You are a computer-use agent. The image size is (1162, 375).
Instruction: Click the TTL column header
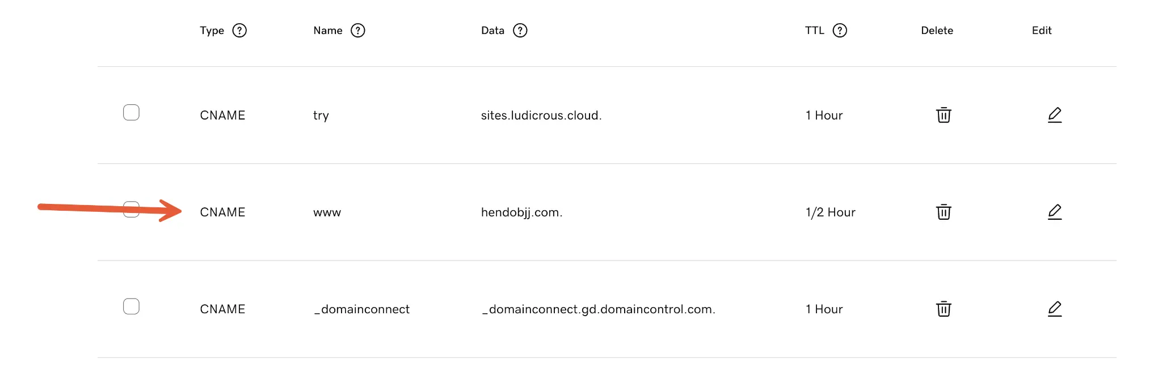click(815, 31)
